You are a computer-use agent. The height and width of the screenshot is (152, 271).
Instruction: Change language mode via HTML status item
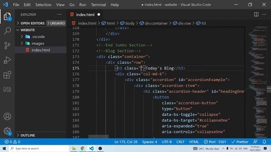pos(194,142)
